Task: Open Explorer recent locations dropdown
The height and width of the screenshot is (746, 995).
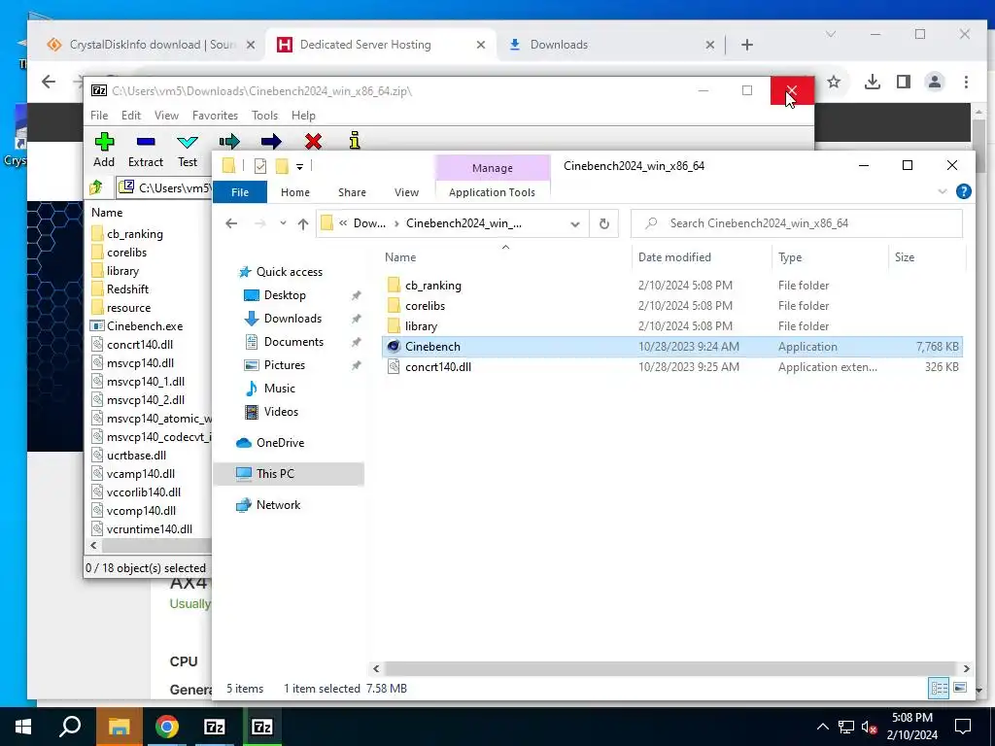Action: (283, 223)
